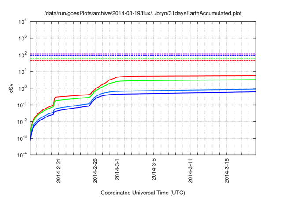Click the Coordinated Universal Time axis label
This screenshot has height=197, width=282.
[143, 193]
